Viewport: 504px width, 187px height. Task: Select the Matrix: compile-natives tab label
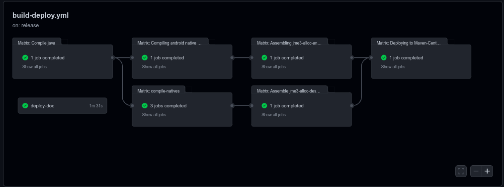[x=159, y=91]
